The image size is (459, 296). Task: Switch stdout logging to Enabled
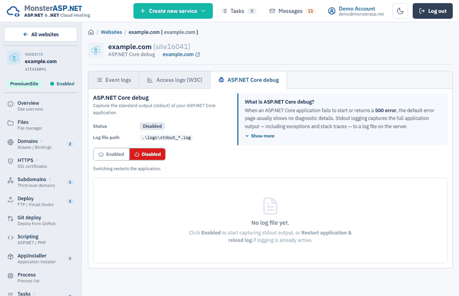point(111,154)
